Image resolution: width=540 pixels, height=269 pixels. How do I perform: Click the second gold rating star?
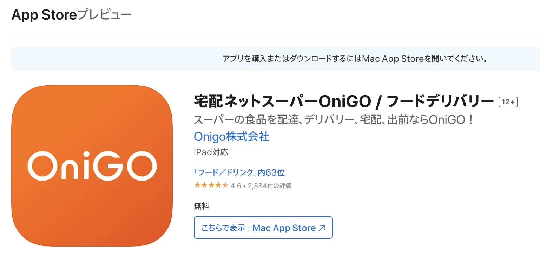pyautogui.click(x=204, y=185)
